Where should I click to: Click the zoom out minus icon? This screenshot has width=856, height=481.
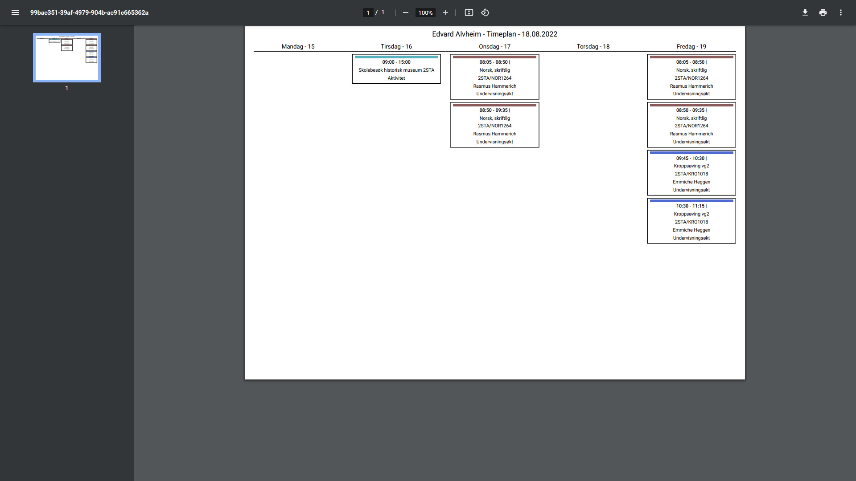tap(405, 12)
